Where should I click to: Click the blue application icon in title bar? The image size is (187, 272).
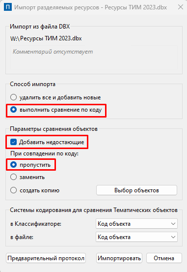coord(8,7)
